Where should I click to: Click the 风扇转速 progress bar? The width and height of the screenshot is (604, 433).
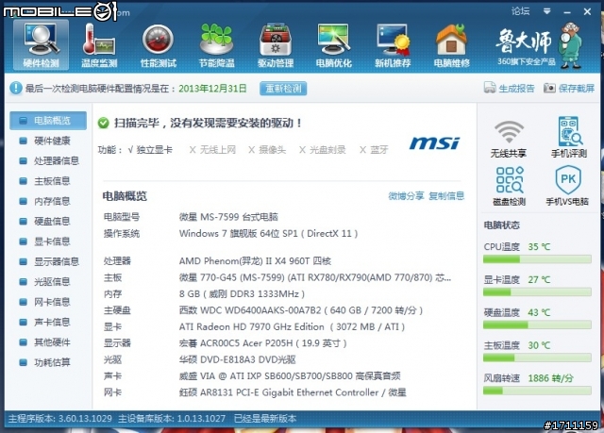(x=537, y=391)
